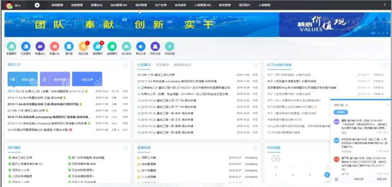Screen dimensions: 392x187
Task: Open 2019-11-04 系统运维-yuhuaqiang sent item
Action: tap(177, 81)
